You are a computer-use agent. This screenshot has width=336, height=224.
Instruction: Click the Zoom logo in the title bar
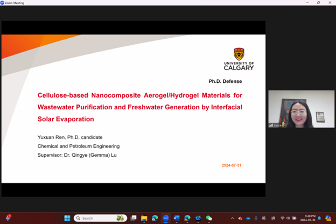[2, 3]
